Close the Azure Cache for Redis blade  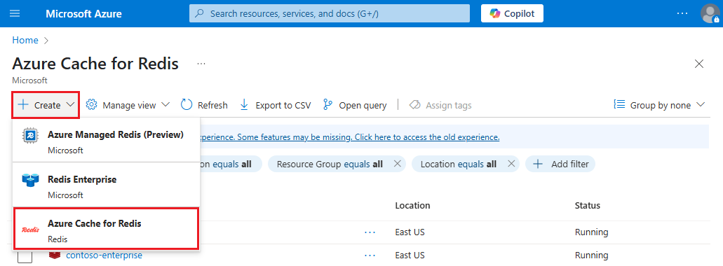pos(699,64)
